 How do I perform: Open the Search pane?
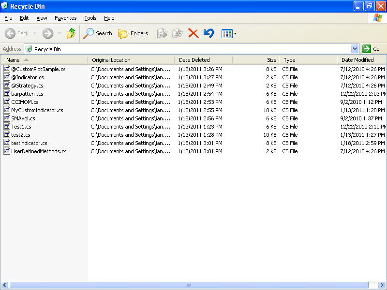point(98,33)
